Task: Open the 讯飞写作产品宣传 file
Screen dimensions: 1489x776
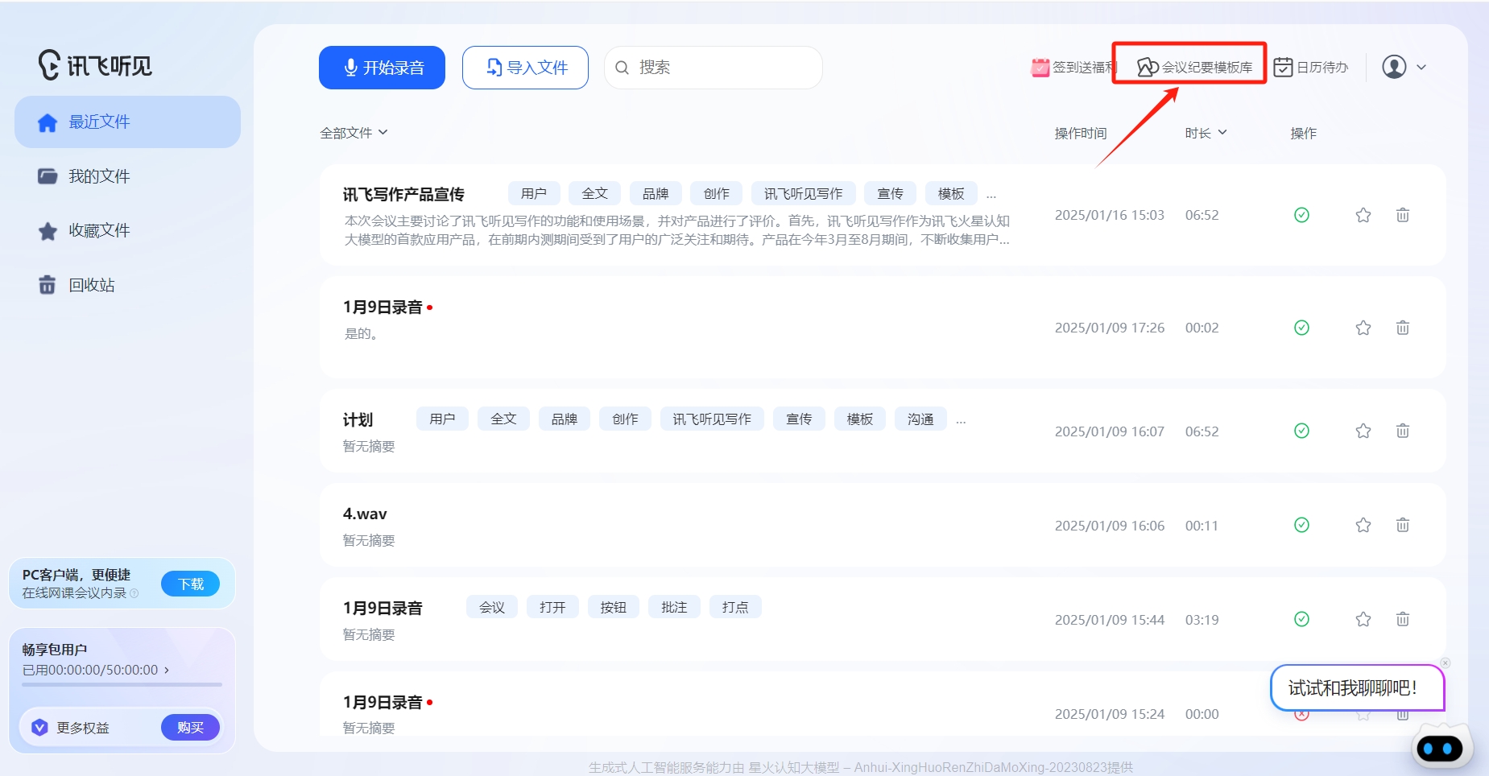Action: (x=403, y=194)
